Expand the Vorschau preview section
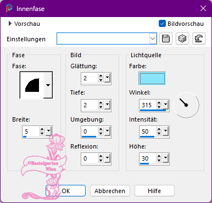 point(10,24)
